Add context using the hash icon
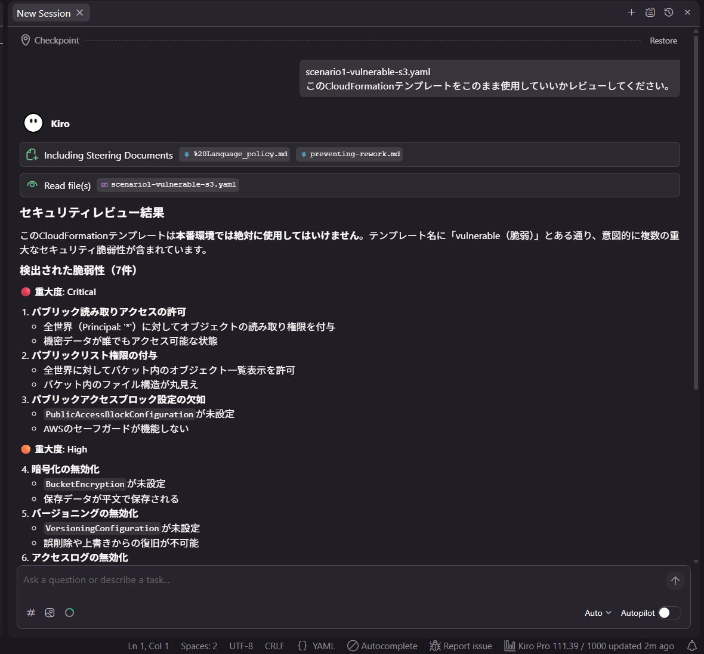This screenshot has height=654, width=704. point(30,612)
